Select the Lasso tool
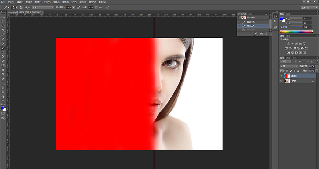This screenshot has height=169, width=319. (x=3, y=26)
